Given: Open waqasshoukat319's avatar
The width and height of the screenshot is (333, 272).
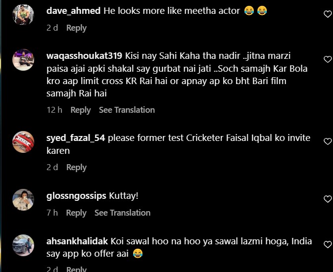Looking at the screenshot, I should [23, 60].
